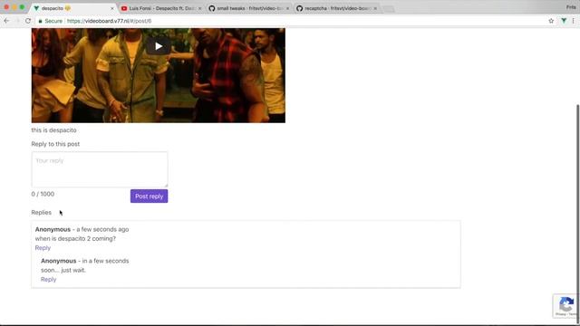The image size is (580, 326).
Task: Click the "in a few seconds" timestamp
Action: [105, 261]
